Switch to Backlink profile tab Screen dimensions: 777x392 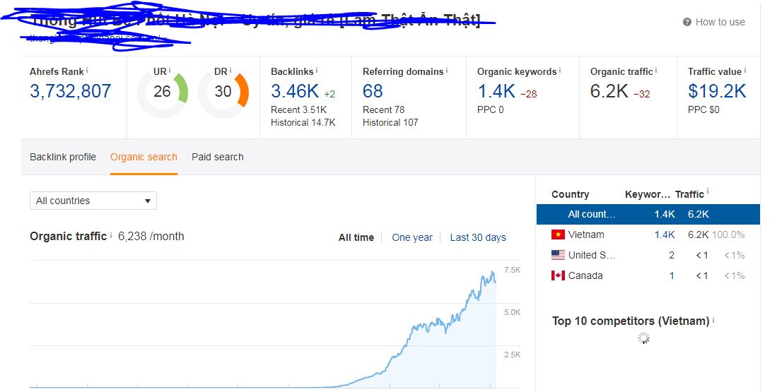click(x=63, y=157)
